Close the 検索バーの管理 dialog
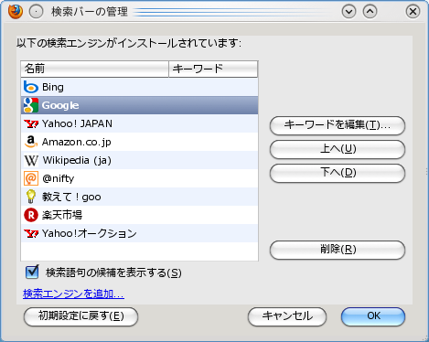429x342 pixels. click(x=413, y=12)
